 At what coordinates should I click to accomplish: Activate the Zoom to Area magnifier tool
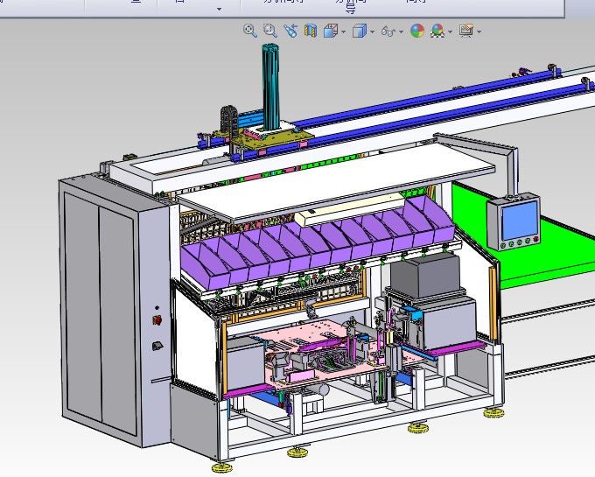[x=269, y=31]
